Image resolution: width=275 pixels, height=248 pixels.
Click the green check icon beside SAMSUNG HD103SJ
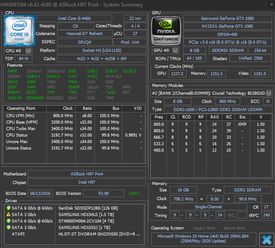[8, 227]
